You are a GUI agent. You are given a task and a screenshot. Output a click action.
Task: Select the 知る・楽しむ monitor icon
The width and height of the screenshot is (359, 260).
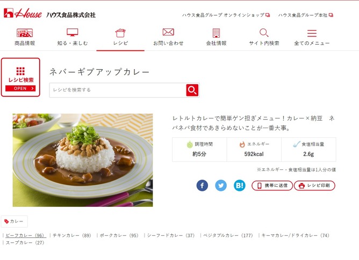73,33
